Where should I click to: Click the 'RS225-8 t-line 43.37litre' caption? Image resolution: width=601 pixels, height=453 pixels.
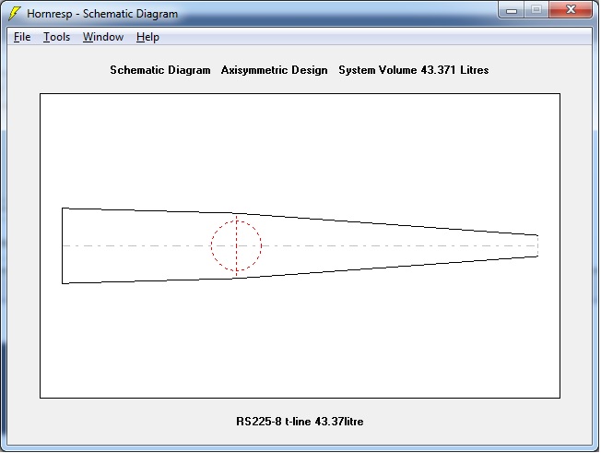pyautogui.click(x=300, y=421)
